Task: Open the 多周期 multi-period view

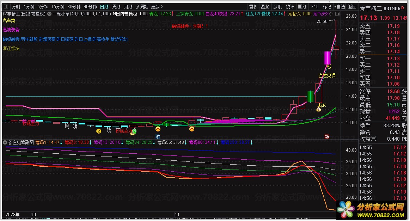Action: 142,7
